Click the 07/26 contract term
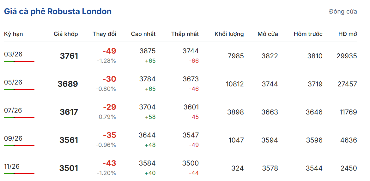 coord(13,110)
